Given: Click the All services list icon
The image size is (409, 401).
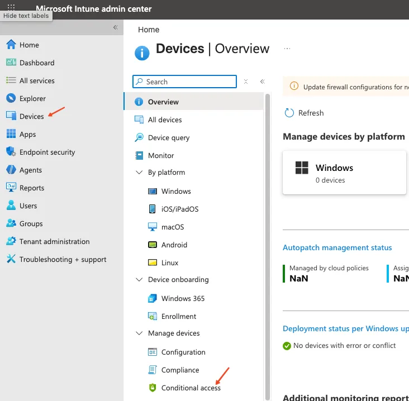Looking at the screenshot, I should click(11, 80).
